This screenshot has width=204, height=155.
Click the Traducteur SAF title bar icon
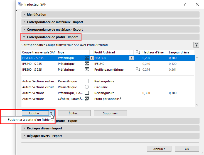click(x=20, y=4)
